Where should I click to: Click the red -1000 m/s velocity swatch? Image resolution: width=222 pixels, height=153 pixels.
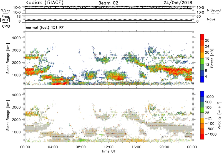click(202, 137)
